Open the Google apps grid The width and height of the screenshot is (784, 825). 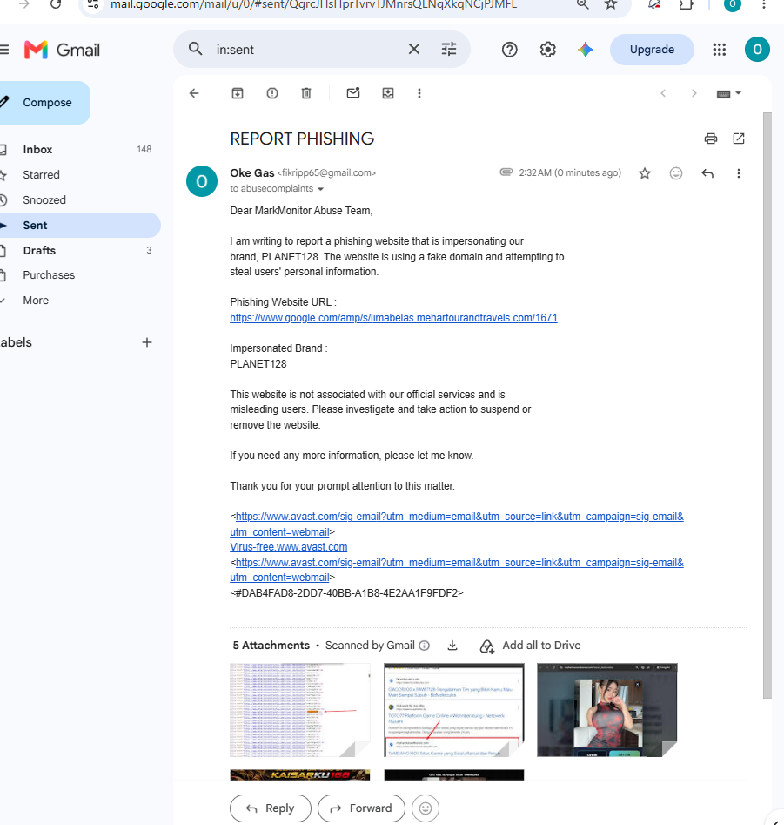pos(719,50)
